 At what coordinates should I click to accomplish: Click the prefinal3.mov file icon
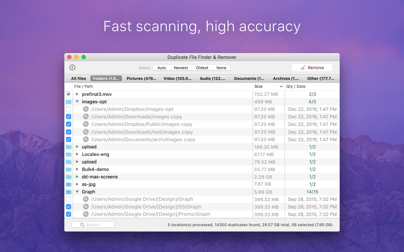68,94
